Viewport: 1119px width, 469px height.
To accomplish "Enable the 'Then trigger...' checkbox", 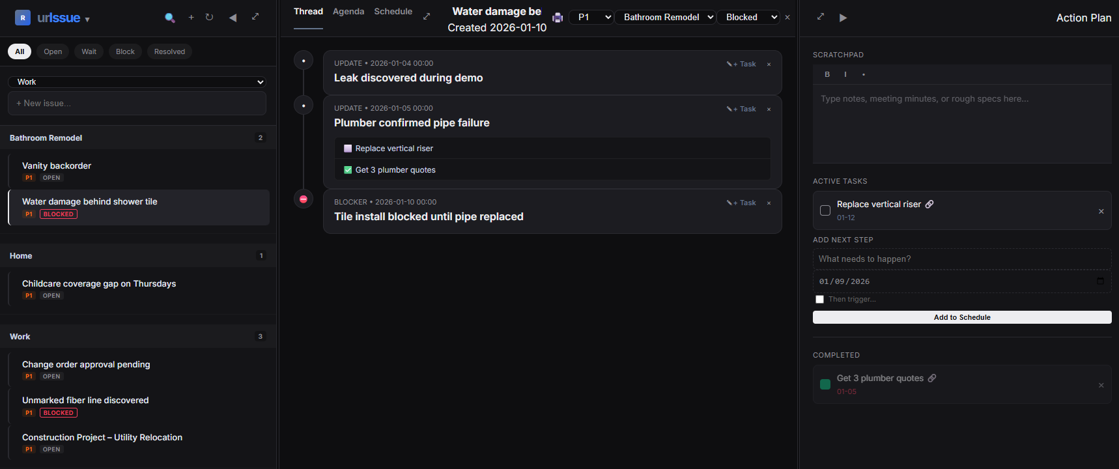I will pos(819,300).
